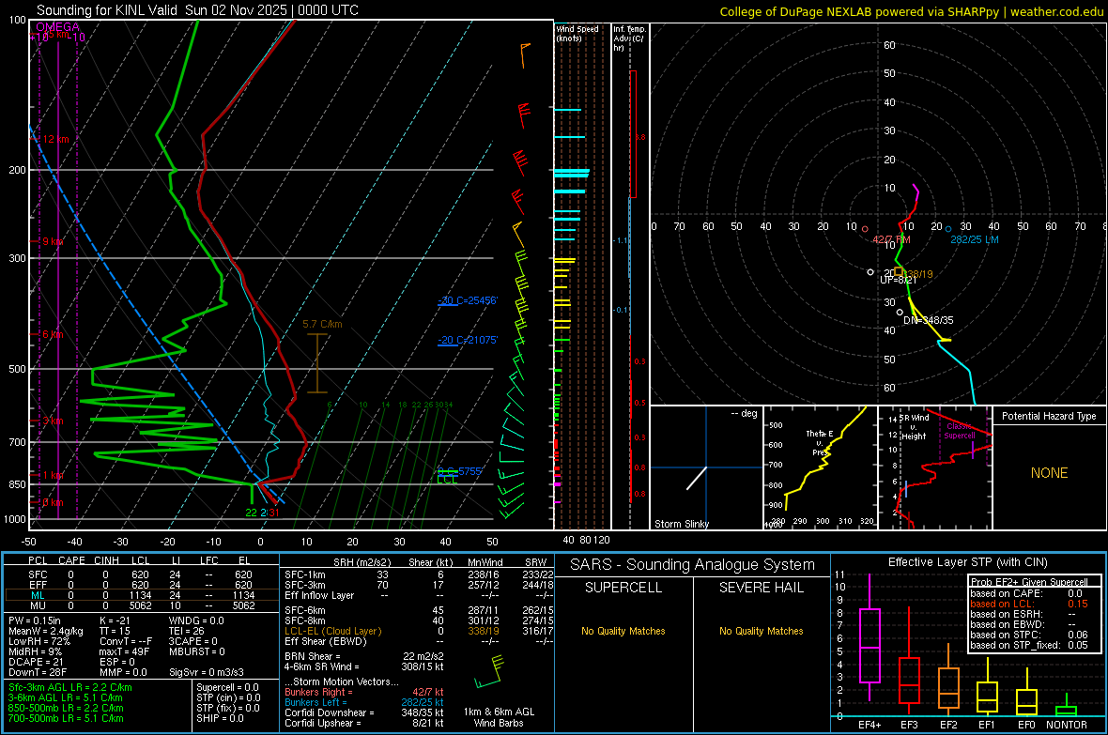Click the 'Potential Hazard Type' header
Screen dimensions: 1108x735
click(1049, 416)
